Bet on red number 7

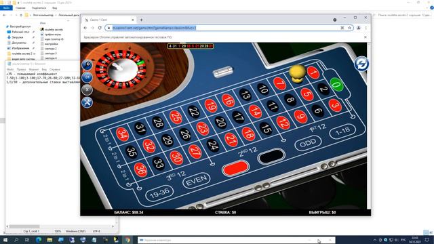pos(279,83)
